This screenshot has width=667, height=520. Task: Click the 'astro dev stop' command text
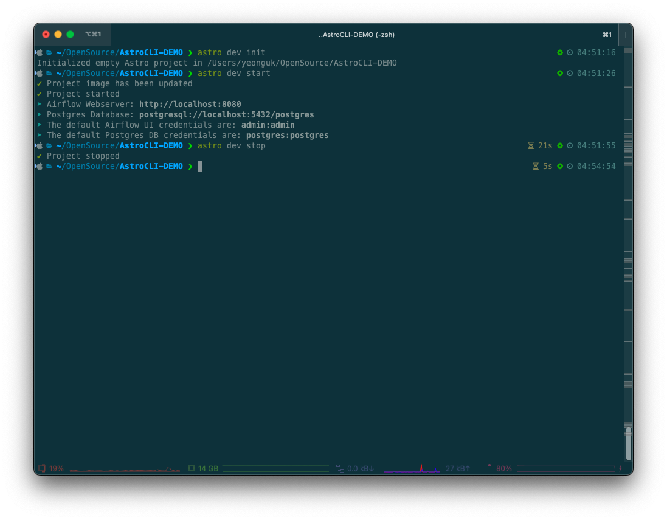click(x=231, y=145)
